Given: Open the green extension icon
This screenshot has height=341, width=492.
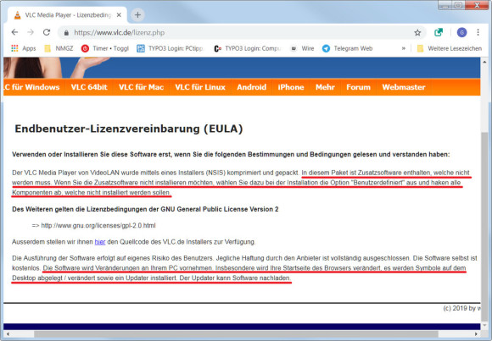Looking at the screenshot, I should (439, 32).
